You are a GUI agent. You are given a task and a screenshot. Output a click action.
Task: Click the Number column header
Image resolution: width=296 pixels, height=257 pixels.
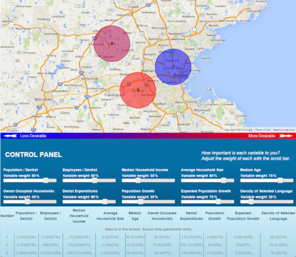tap(7, 216)
